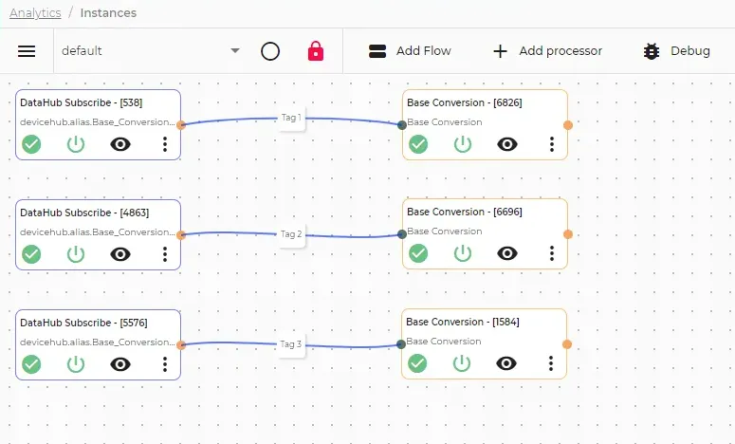Click eye icon on DataHub Subscribe [538]

point(120,144)
